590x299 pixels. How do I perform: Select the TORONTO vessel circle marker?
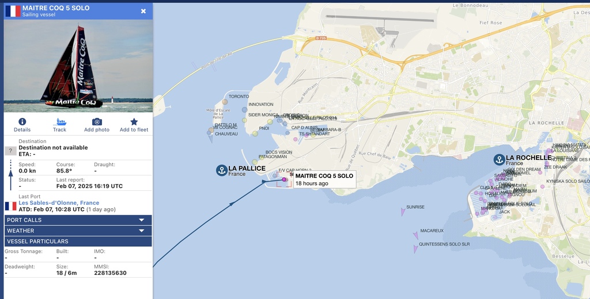[x=225, y=102]
